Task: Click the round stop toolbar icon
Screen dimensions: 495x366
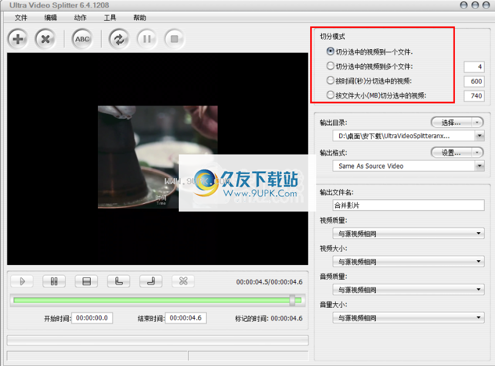Action: point(175,39)
